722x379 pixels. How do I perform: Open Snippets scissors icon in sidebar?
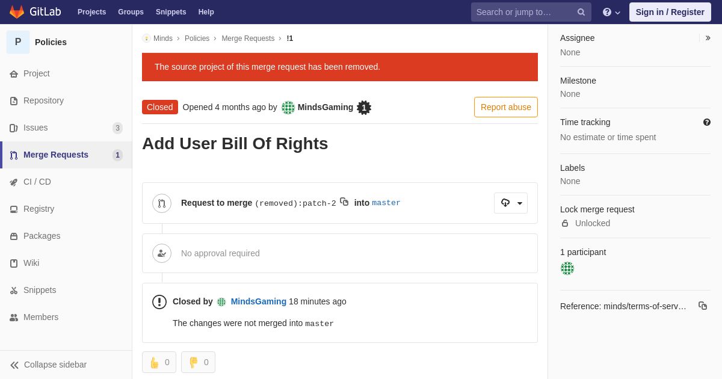click(14, 291)
